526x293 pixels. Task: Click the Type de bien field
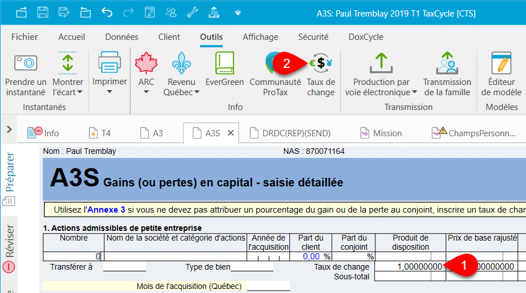click(x=252, y=267)
